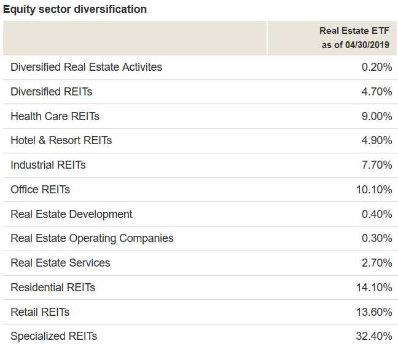Select the Specialized REITs row label

coord(54,336)
